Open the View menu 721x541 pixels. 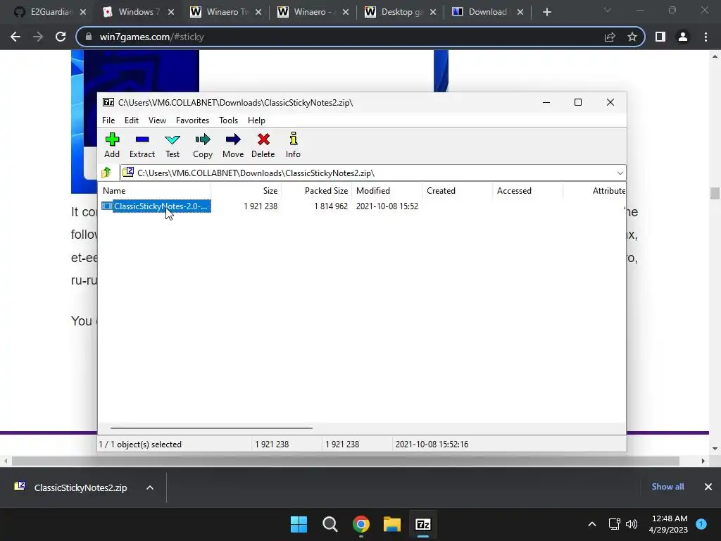pyautogui.click(x=157, y=120)
